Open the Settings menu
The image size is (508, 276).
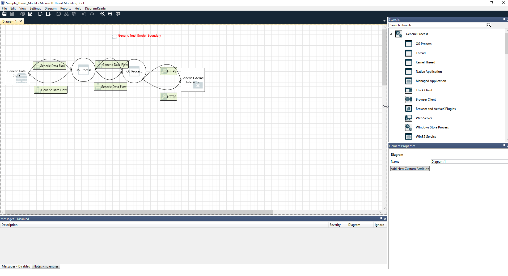point(35,8)
